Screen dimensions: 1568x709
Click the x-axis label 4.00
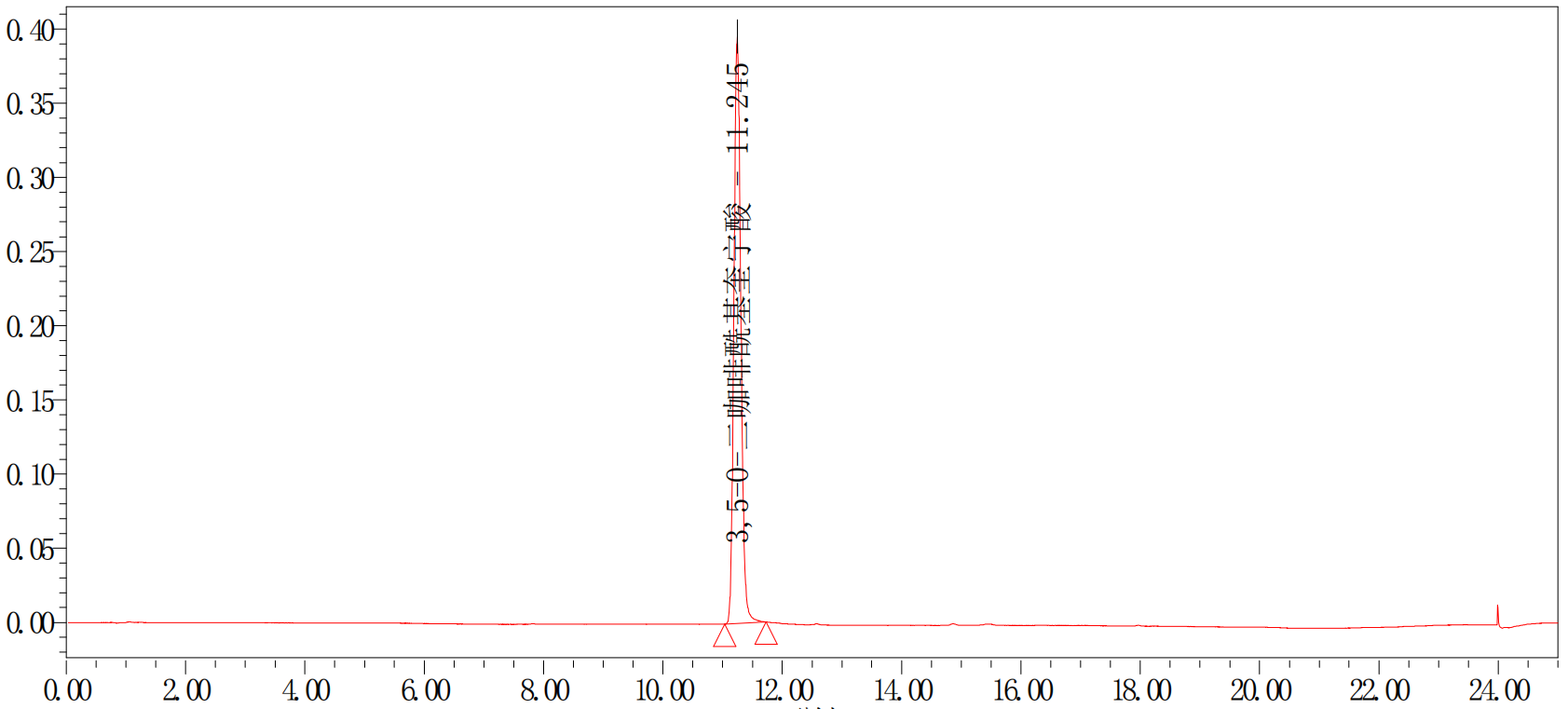(307, 691)
